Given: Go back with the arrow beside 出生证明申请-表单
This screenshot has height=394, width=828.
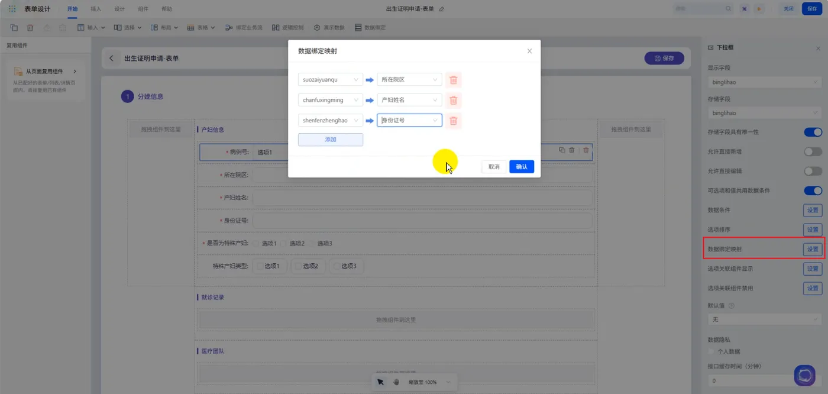Looking at the screenshot, I should coord(111,59).
